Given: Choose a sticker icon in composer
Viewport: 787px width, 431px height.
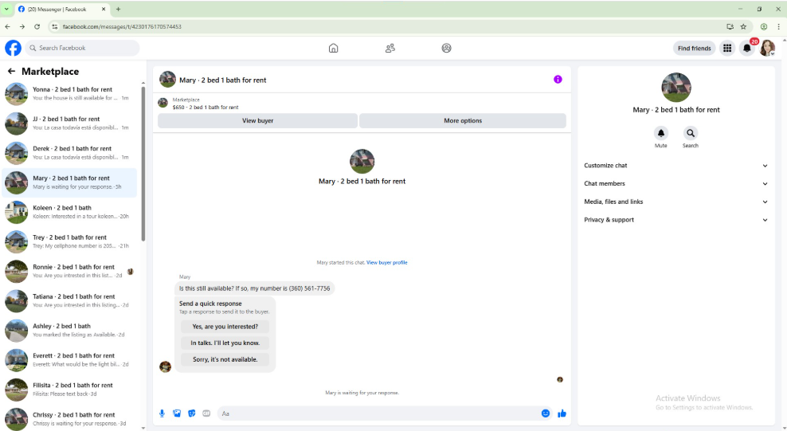Looking at the screenshot, I should [x=191, y=413].
